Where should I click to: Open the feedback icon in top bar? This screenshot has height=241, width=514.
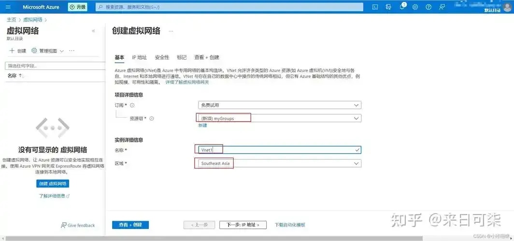[x=442, y=7]
